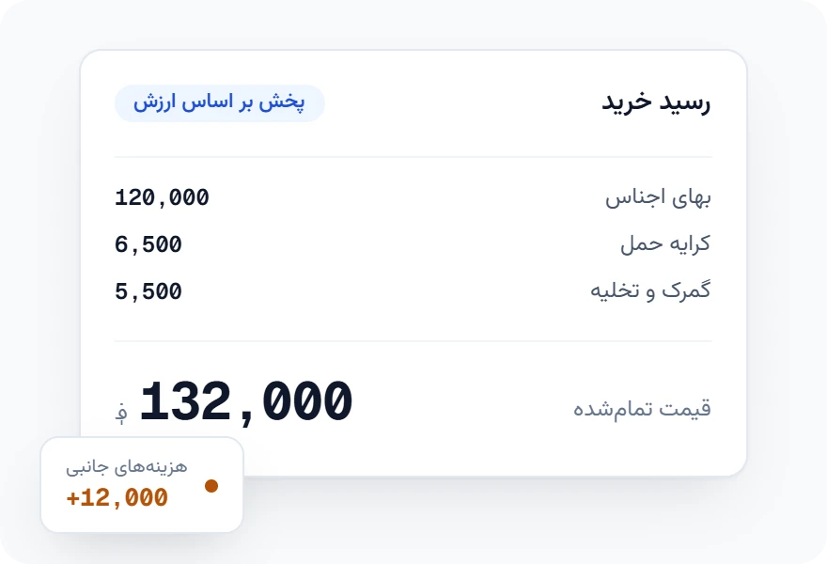Select the 6,500 freight amount
Screen dimensions: 827x564
pyautogui.click(x=148, y=244)
